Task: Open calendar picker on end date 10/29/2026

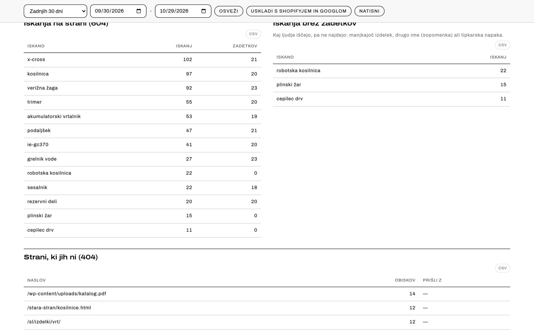Action: (x=204, y=11)
